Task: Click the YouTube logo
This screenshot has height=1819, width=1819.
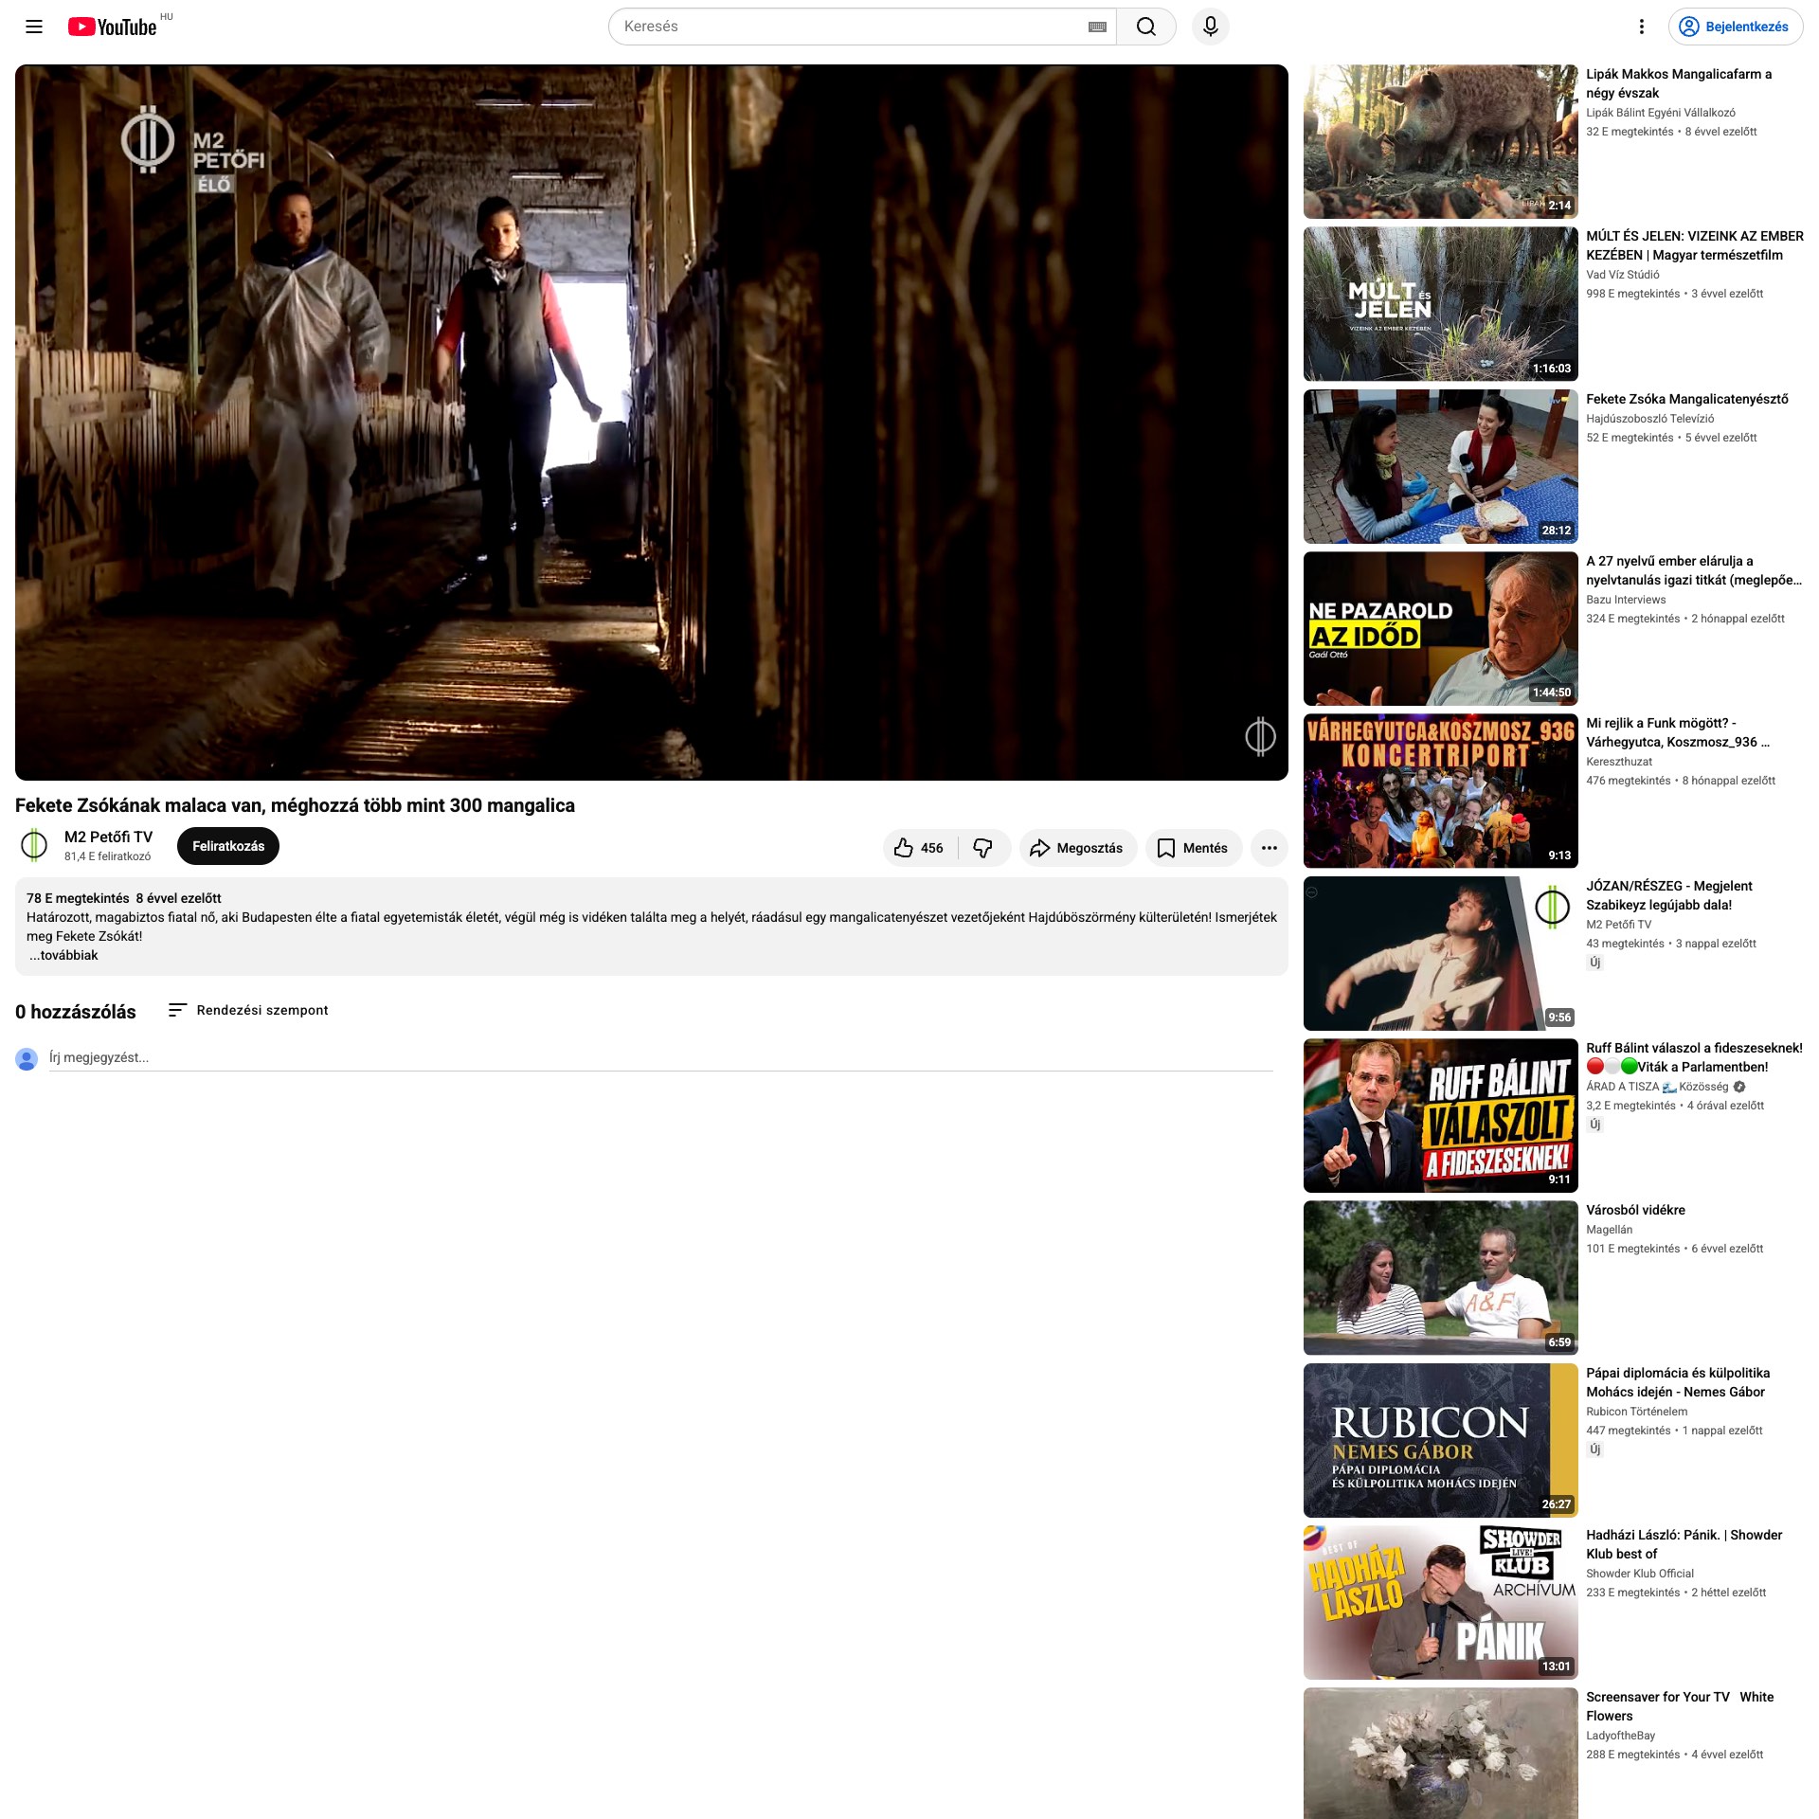Action: pyautogui.click(x=112, y=27)
